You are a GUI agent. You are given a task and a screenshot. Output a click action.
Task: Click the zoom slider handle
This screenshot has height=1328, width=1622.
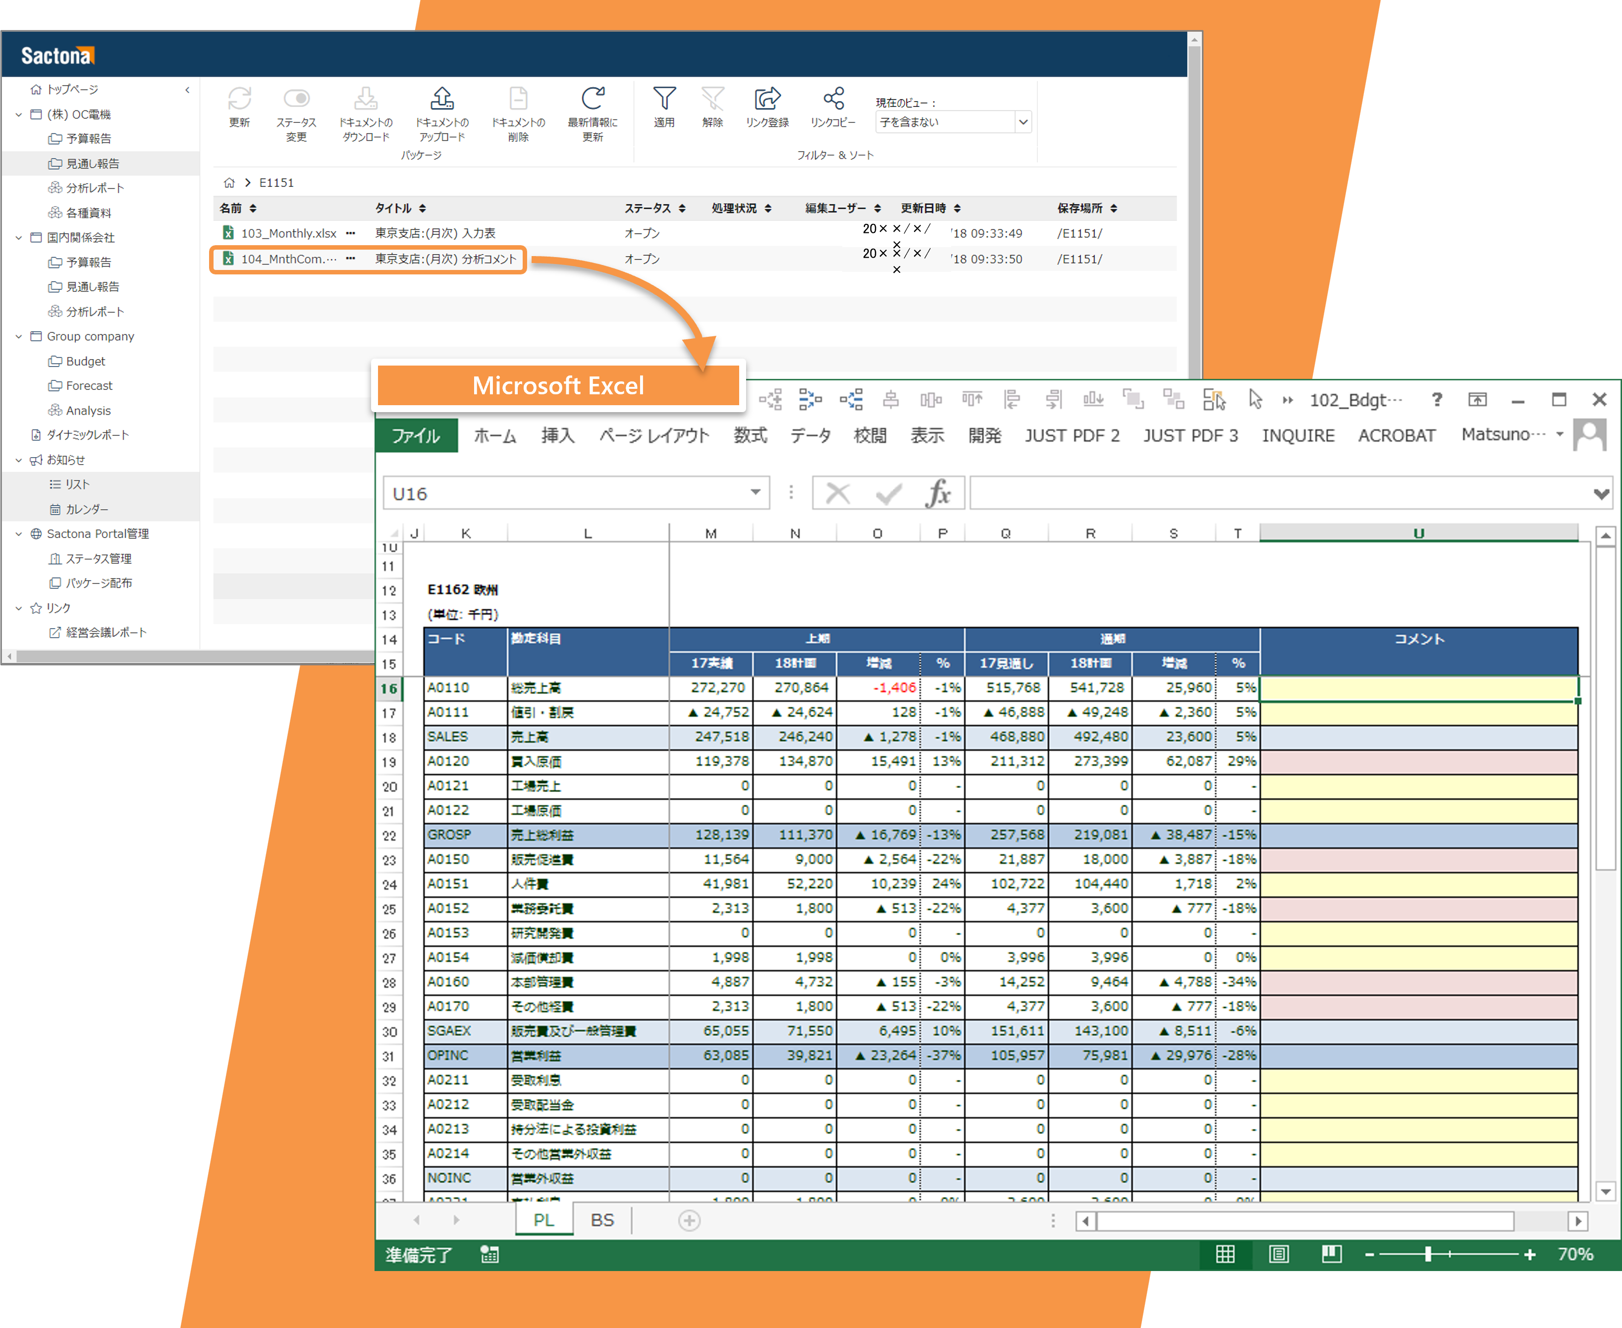tap(1428, 1254)
